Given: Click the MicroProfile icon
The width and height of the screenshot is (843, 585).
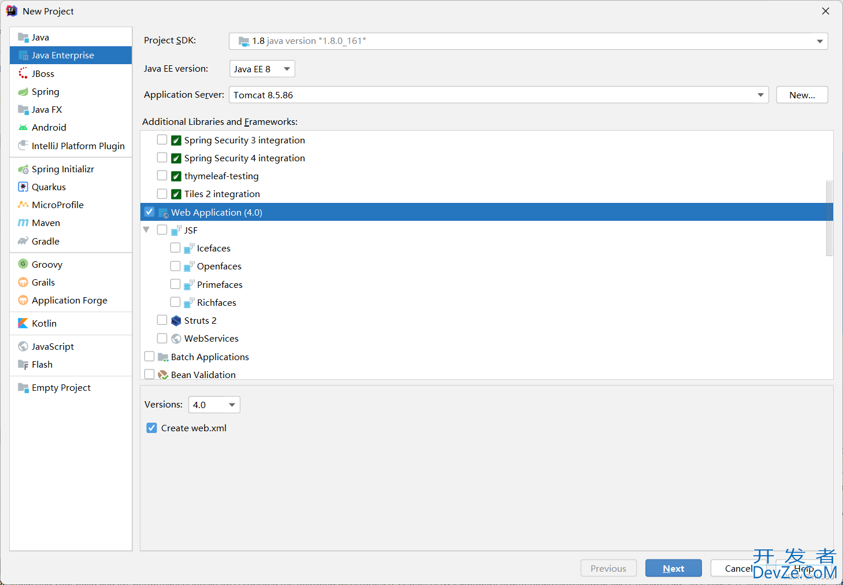Looking at the screenshot, I should click(x=23, y=205).
